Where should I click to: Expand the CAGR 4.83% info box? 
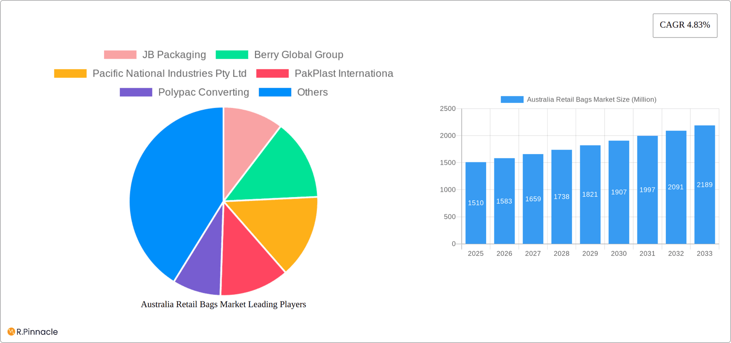tap(685, 25)
